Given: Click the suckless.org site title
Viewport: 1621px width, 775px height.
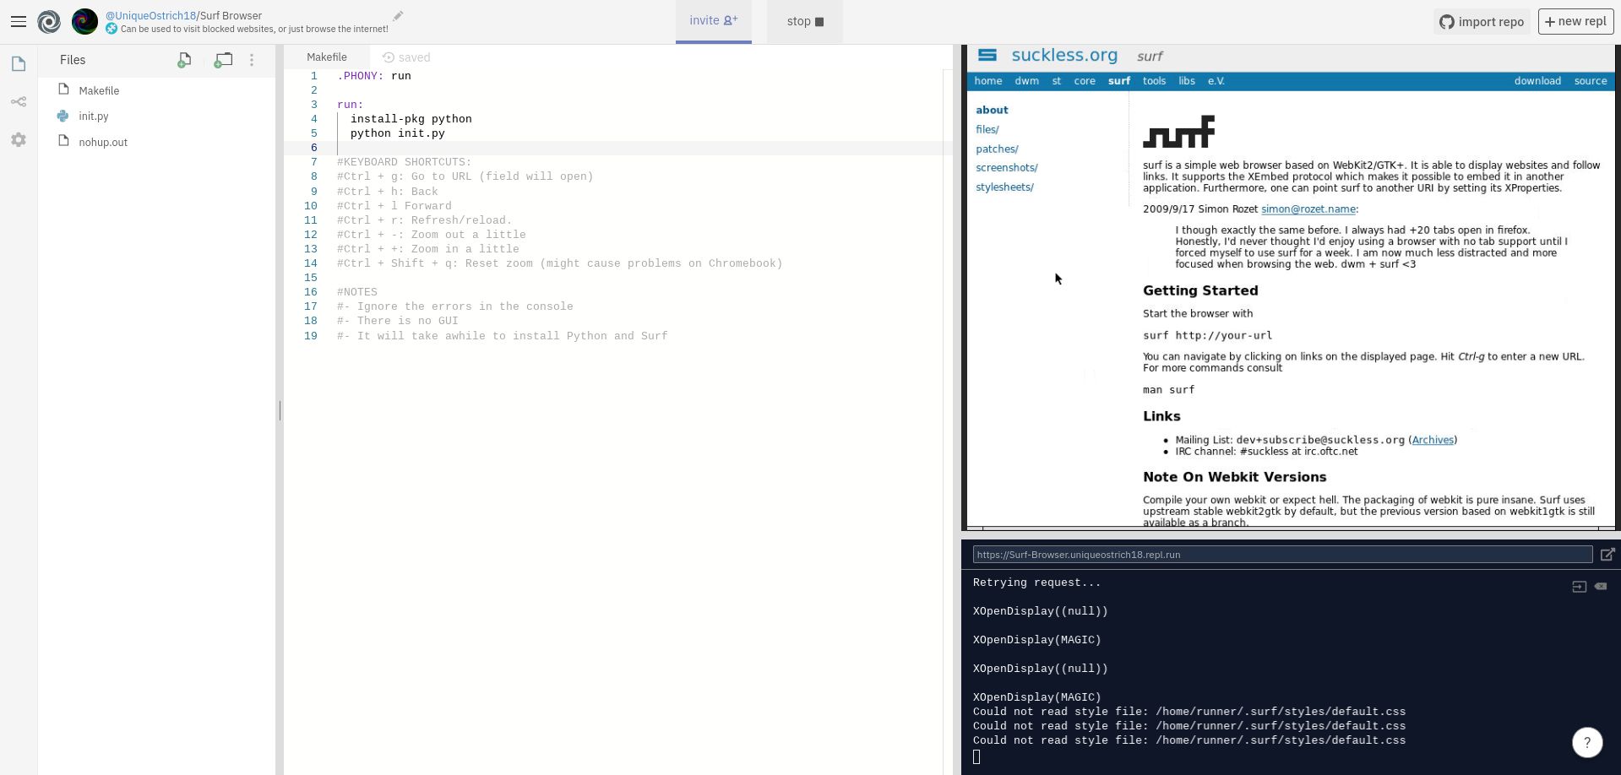Looking at the screenshot, I should [x=1064, y=56].
